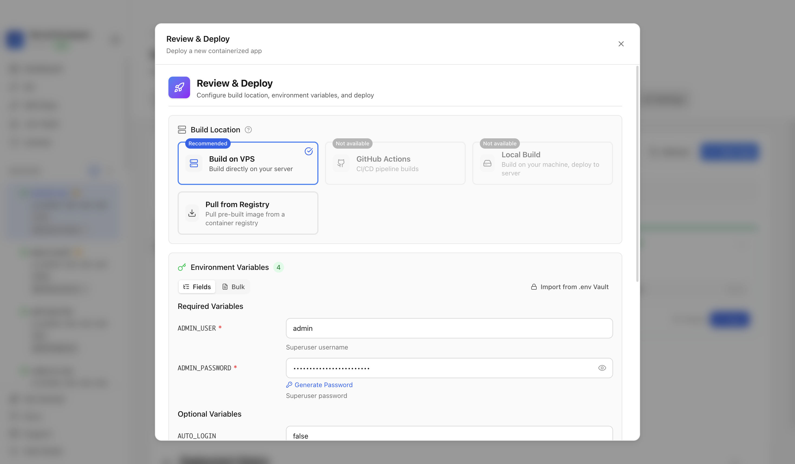Image resolution: width=795 pixels, height=464 pixels.
Task: Click the Superuser username hint text
Action: pyautogui.click(x=317, y=347)
